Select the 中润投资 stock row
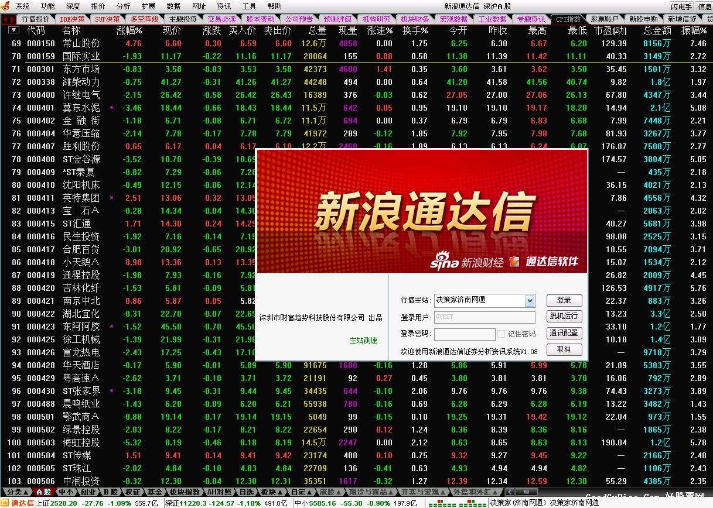This screenshot has width=713, height=508. pyautogui.click(x=356, y=481)
